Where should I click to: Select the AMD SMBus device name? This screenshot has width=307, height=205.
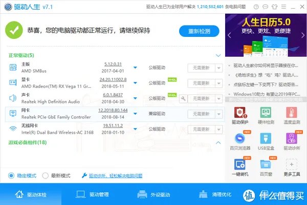(x=34, y=71)
